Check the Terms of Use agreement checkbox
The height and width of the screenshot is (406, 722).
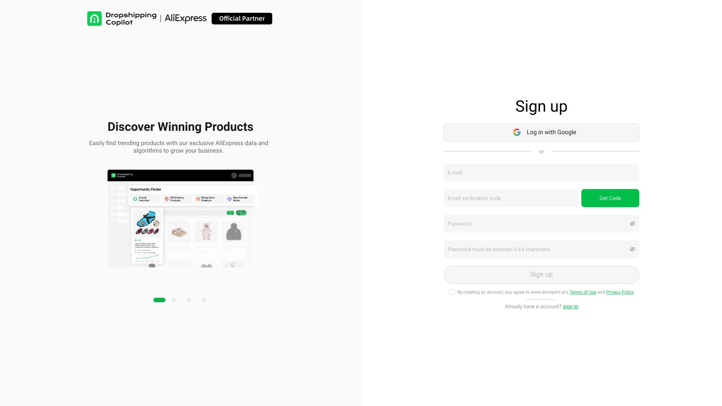pyautogui.click(x=452, y=292)
